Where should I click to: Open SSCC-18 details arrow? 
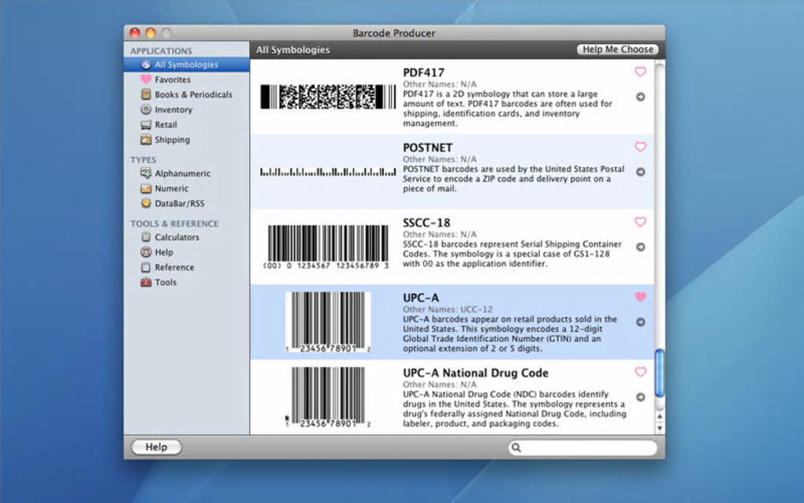click(x=640, y=247)
